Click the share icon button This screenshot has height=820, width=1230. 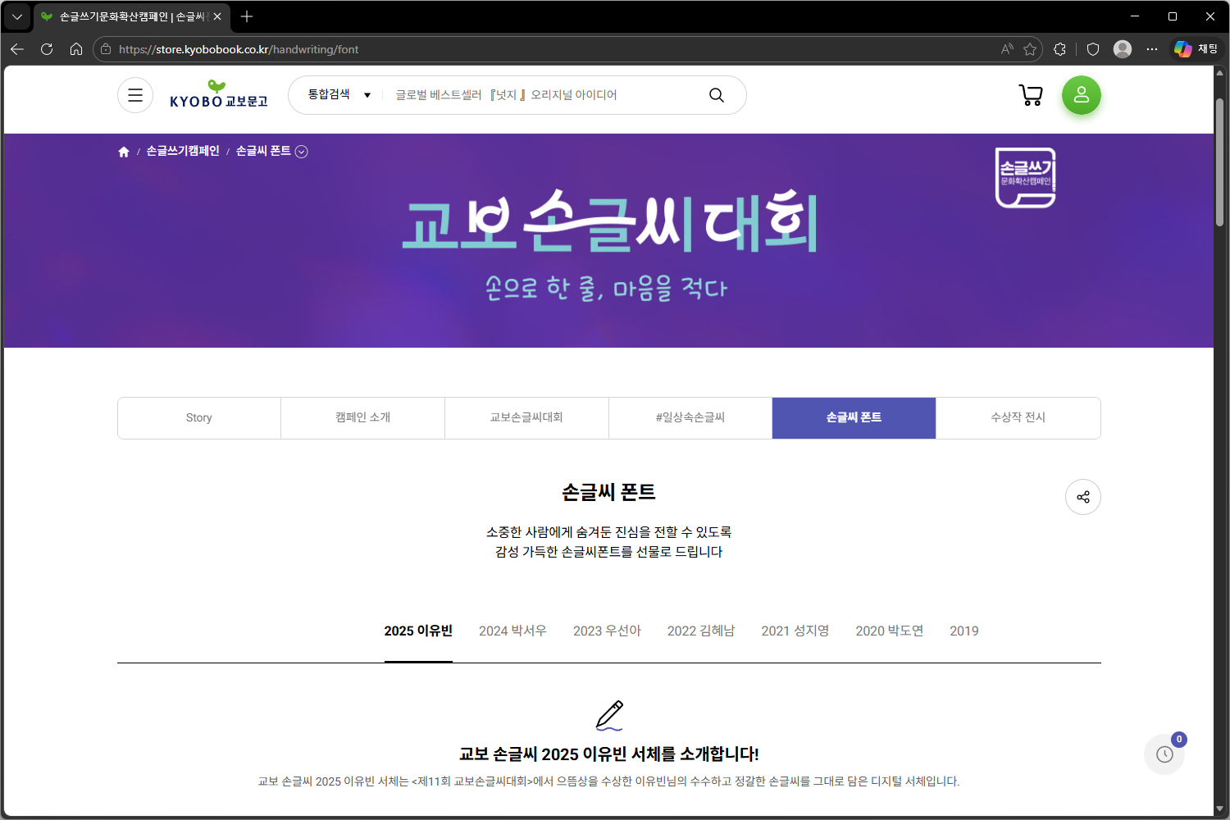[x=1083, y=497]
